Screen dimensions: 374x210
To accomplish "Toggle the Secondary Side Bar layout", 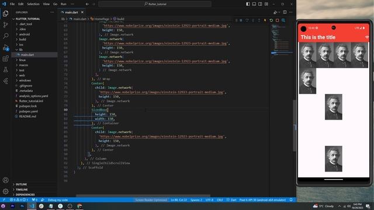I will (x=260, y=4).
